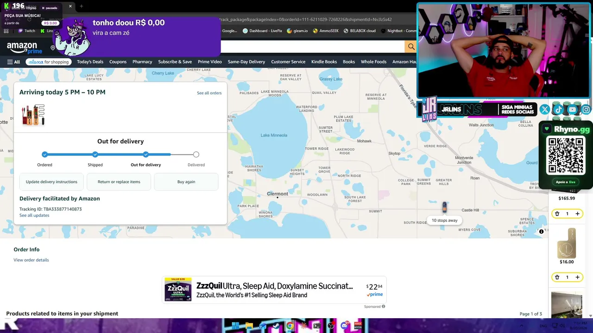
Task: Open the Books nav link
Action: pyautogui.click(x=349, y=62)
